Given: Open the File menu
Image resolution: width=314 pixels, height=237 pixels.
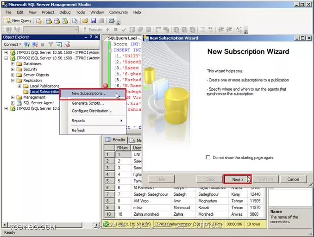Looking at the screenshot, I should pyautogui.click(x=8, y=12).
